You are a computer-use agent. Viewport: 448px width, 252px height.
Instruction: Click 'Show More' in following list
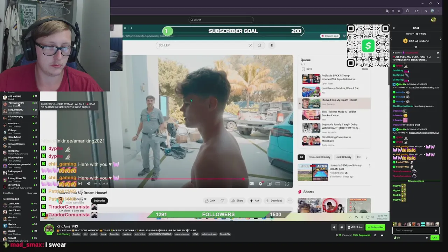coord(8,193)
